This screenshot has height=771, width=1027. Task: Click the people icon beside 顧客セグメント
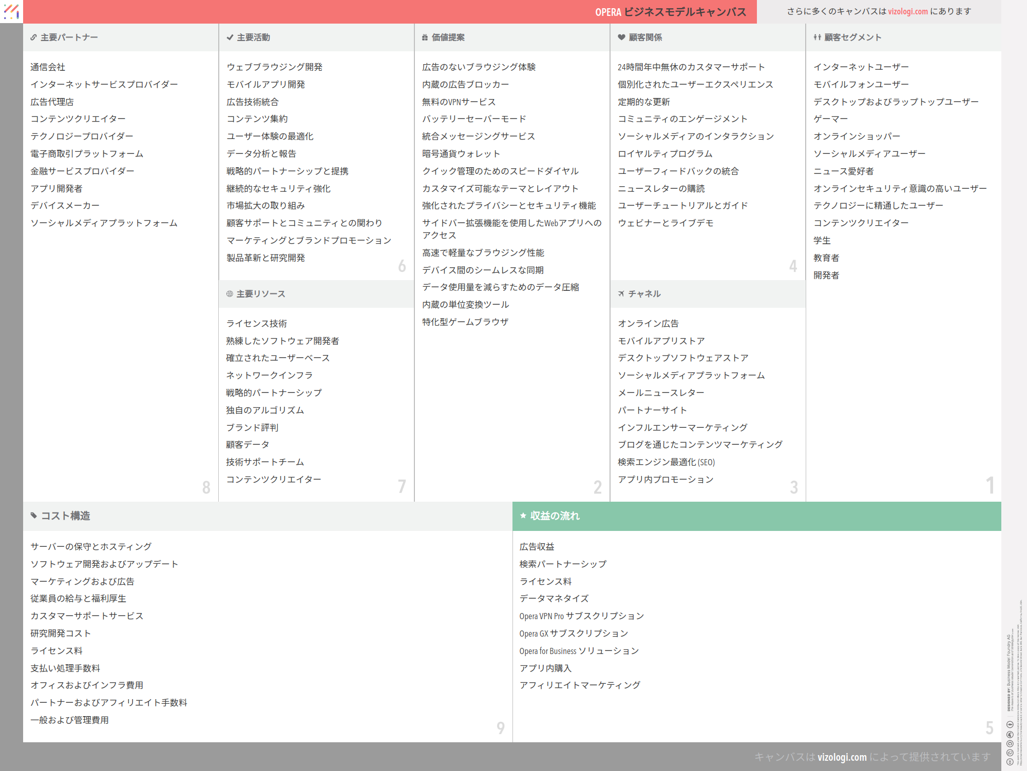tap(817, 37)
